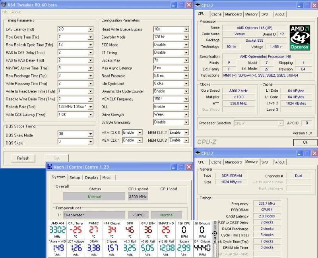Image resolution: width=318 pixels, height=258 pixels.
Task: Open the Read Write Queue Bypass dropdown
Action: (x=186, y=29)
